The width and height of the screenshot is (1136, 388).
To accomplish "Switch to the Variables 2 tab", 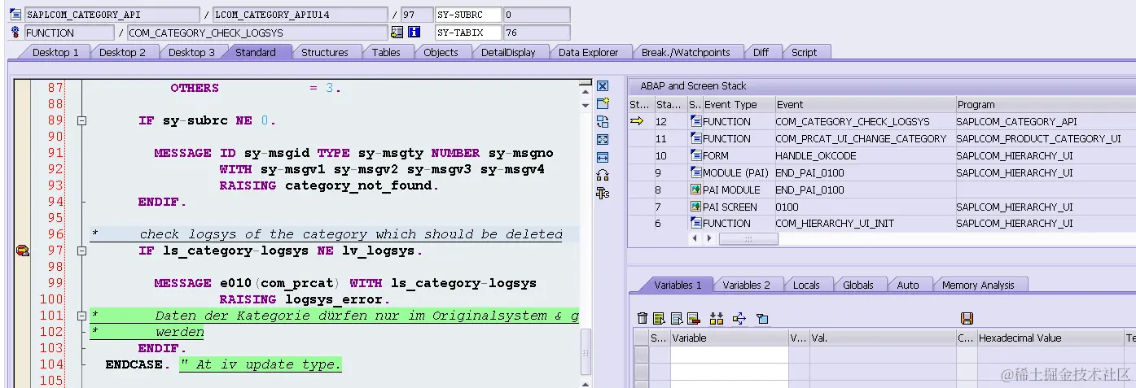I will 747,285.
